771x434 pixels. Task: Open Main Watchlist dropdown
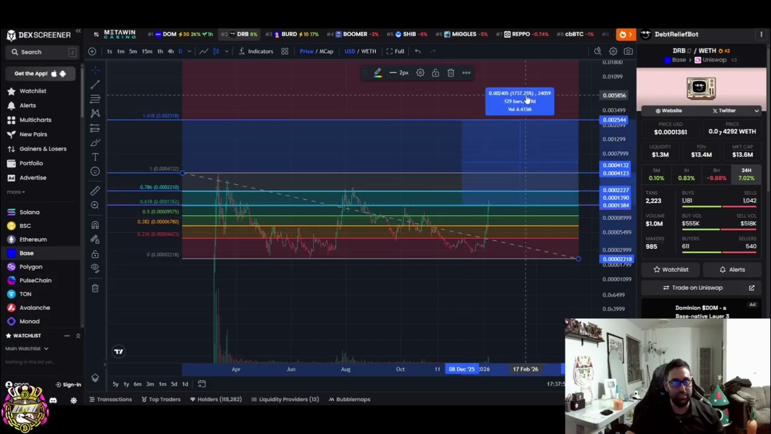27,348
